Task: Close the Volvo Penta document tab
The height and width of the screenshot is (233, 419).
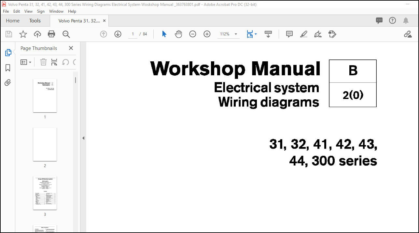Action: point(104,20)
